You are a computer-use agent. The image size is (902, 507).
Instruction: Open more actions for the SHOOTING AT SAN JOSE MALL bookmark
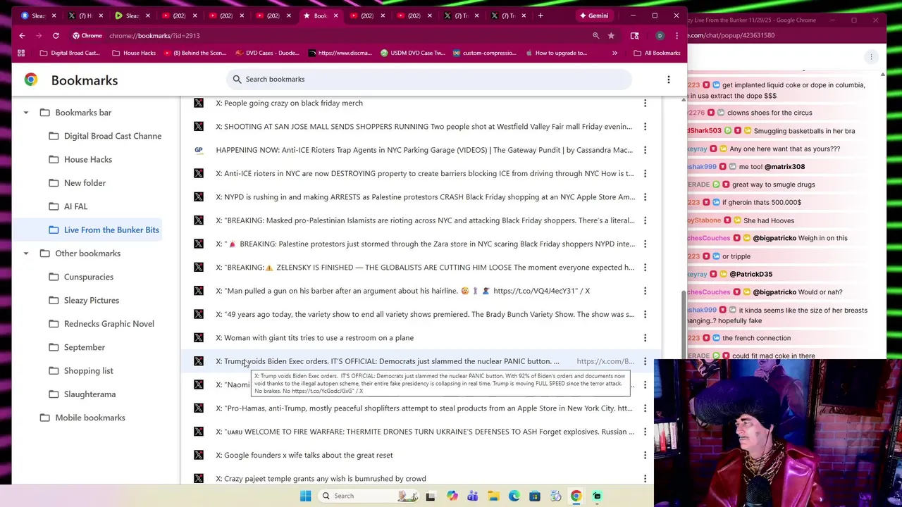[645, 126]
